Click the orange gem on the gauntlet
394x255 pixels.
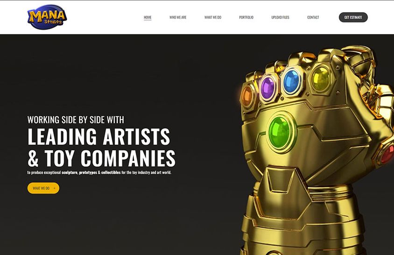click(247, 96)
